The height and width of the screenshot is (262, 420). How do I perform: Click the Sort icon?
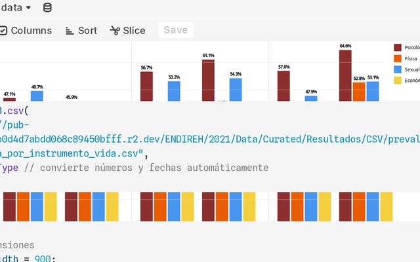coord(70,30)
